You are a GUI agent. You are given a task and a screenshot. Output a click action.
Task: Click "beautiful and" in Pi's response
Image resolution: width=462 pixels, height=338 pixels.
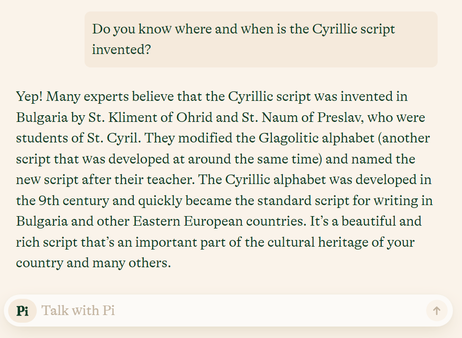[382, 221]
